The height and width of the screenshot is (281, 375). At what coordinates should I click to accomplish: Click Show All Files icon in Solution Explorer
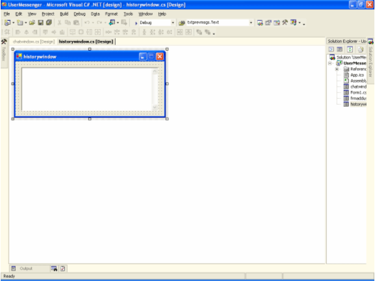(x=361, y=49)
